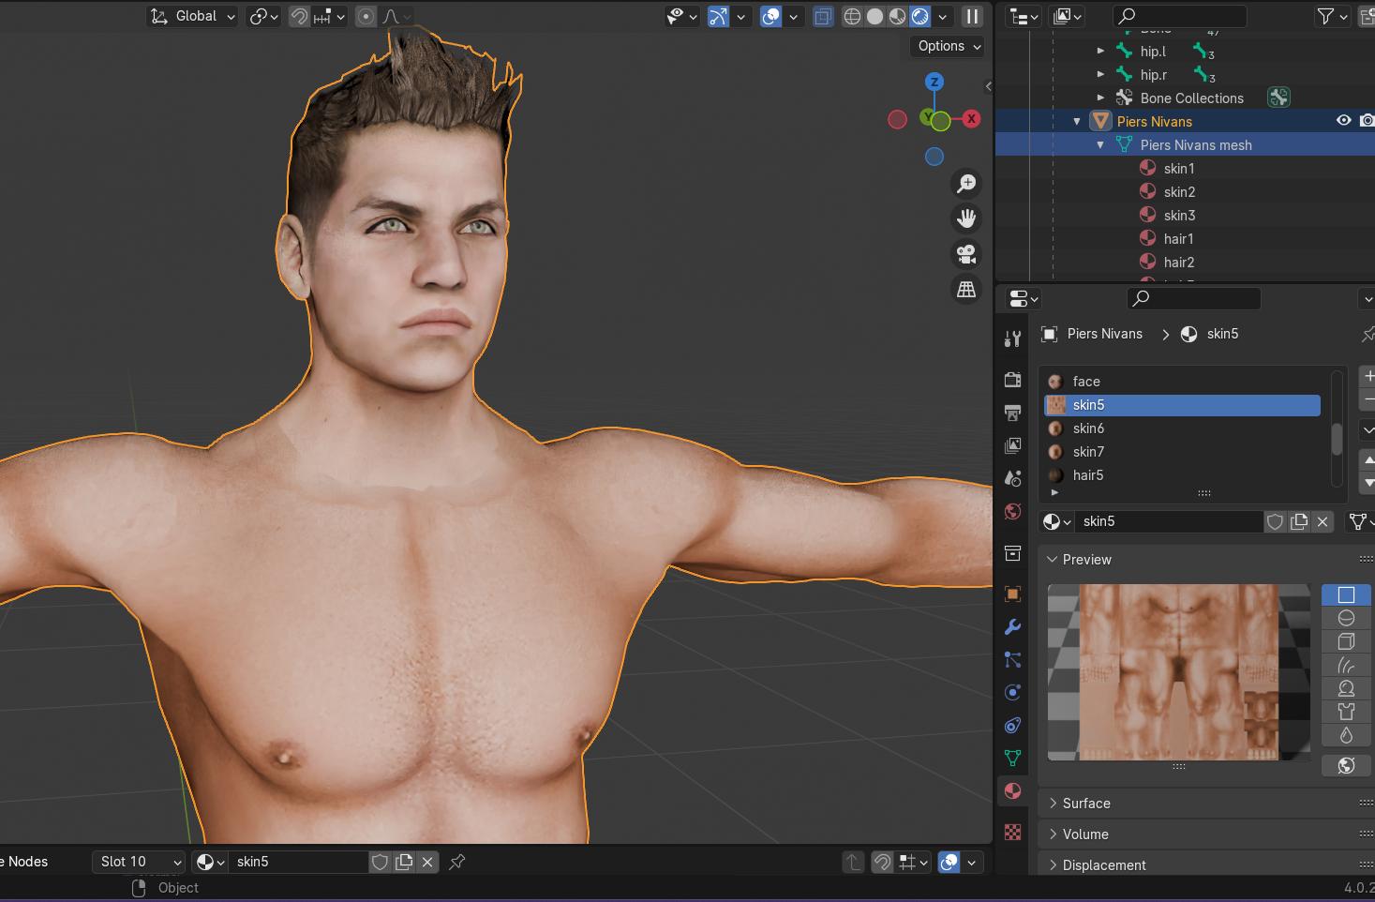Screen dimensions: 1375x902
Task: Select wireframe viewport shading
Action: [x=852, y=16]
